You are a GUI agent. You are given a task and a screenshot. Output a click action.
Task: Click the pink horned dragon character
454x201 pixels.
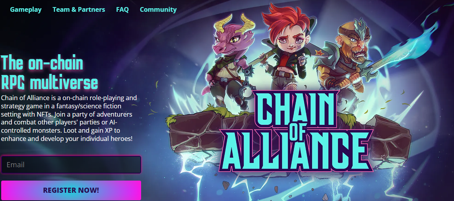tap(229, 61)
